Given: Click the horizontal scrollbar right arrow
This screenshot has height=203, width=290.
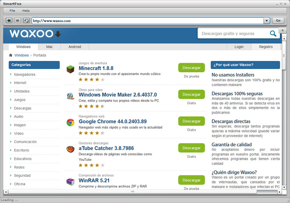Looking at the screenshot, I should click(x=279, y=192).
